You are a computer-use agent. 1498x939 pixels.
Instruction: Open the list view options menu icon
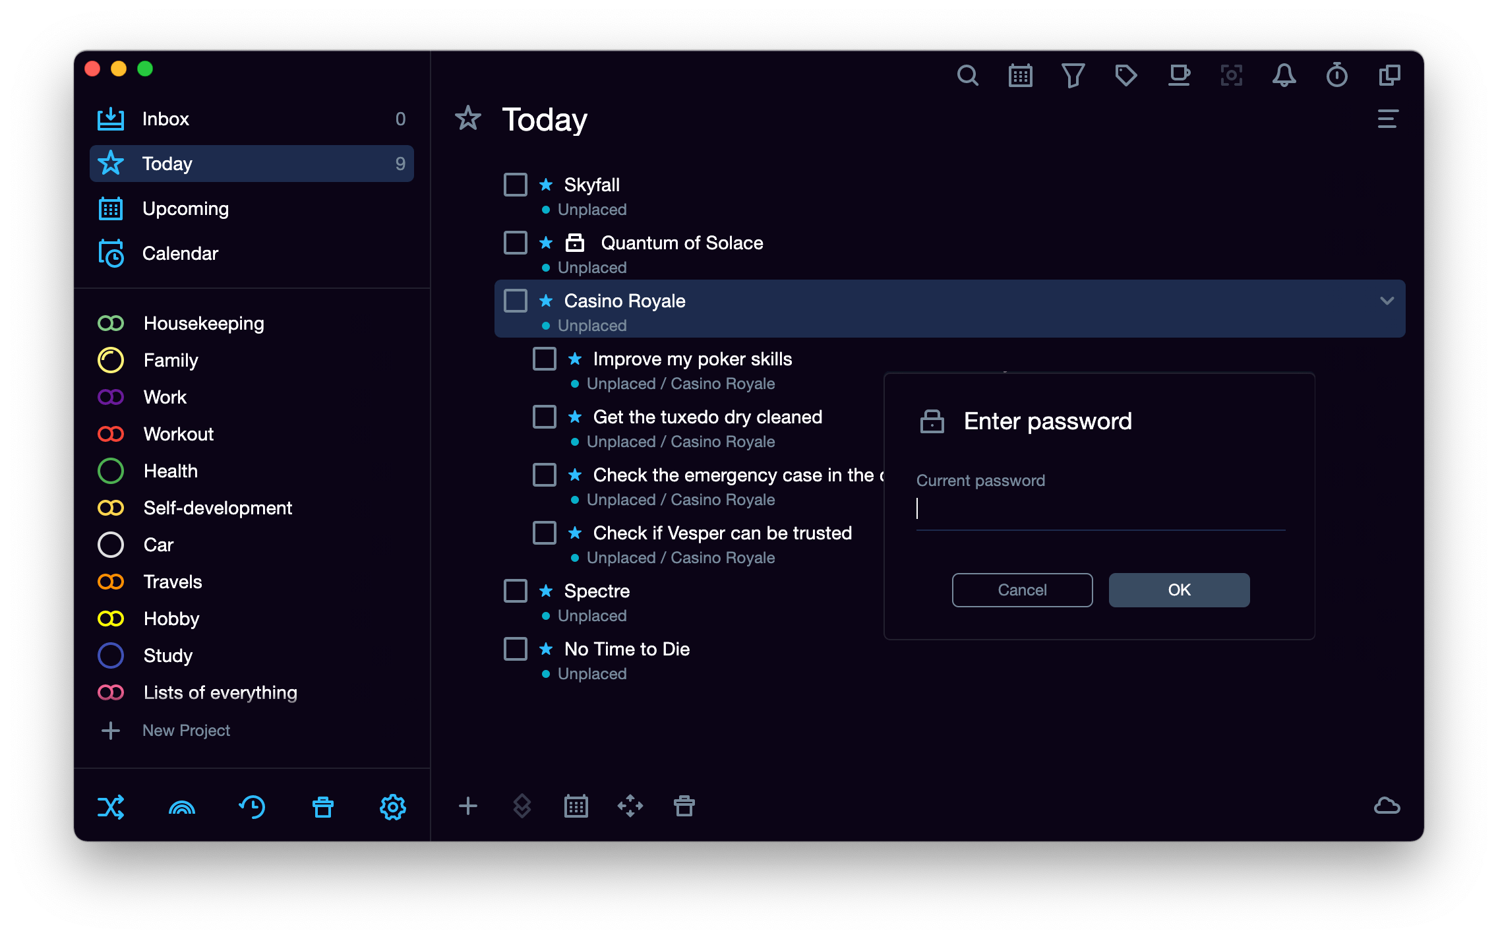[1388, 119]
